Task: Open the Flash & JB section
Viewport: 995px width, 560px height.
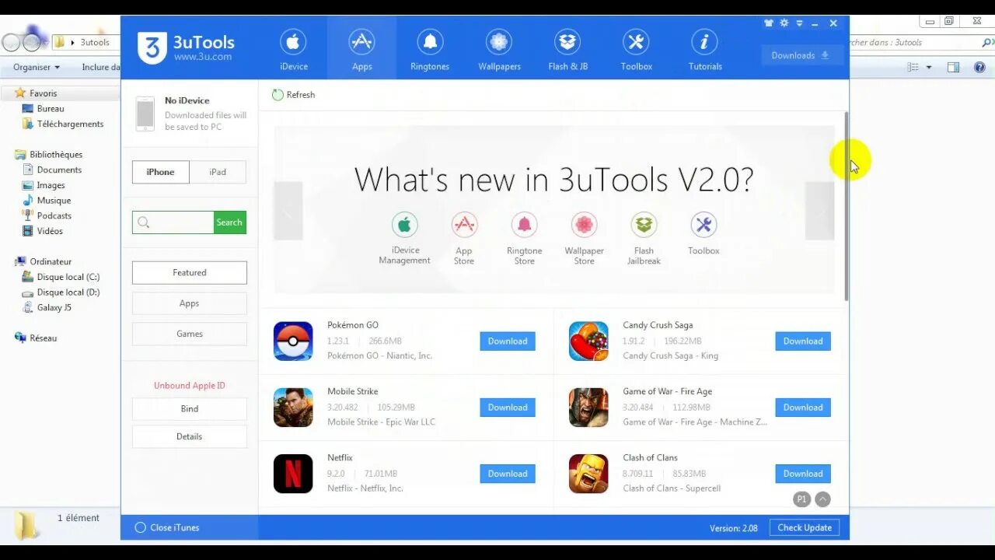Action: [x=567, y=49]
